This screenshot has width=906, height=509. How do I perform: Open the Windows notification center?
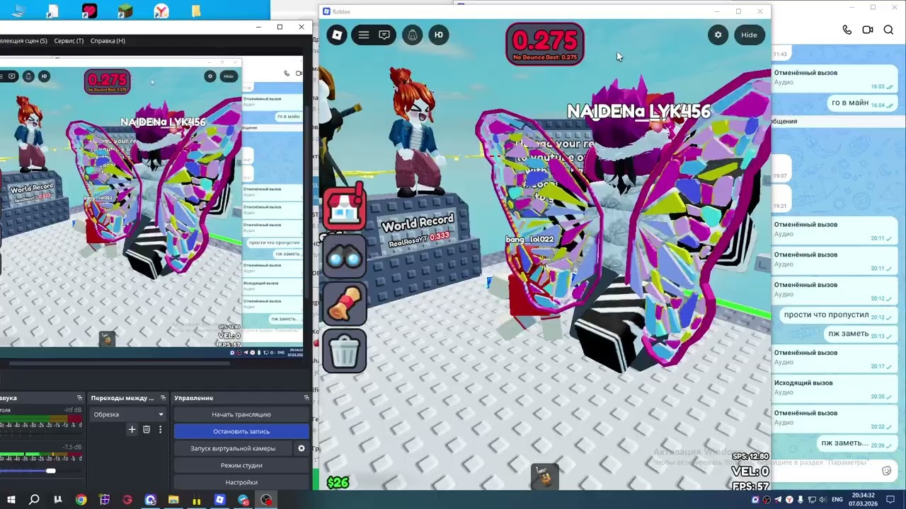point(891,500)
